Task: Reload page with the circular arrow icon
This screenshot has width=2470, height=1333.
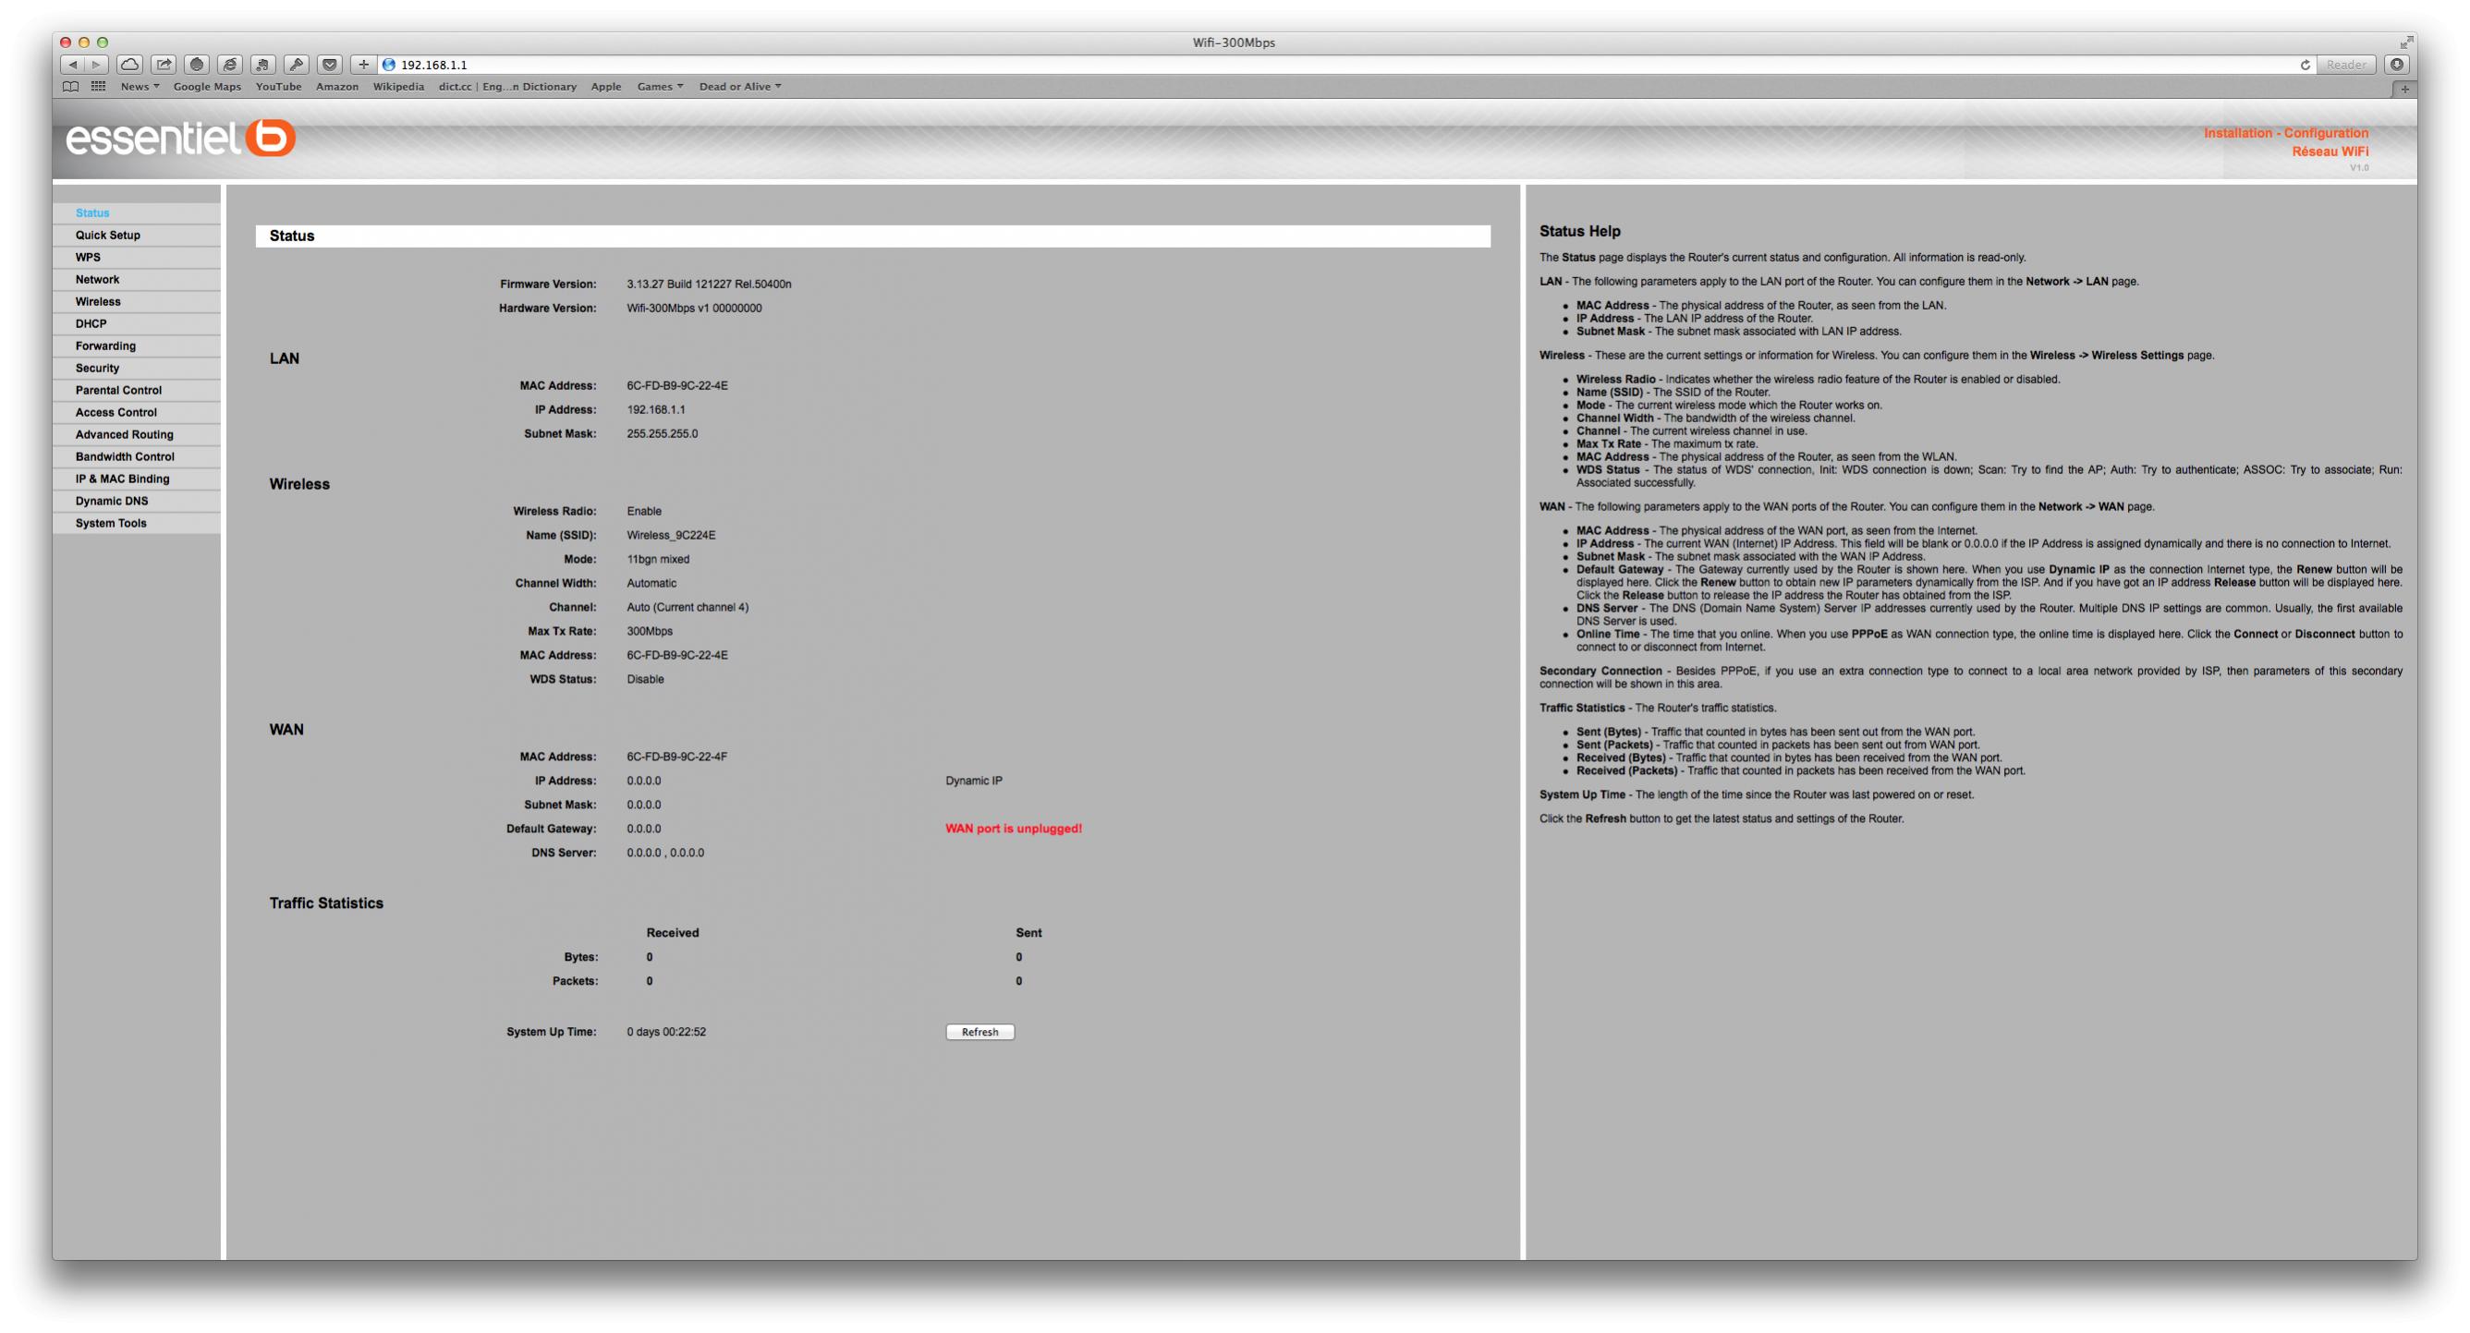Action: coord(2306,66)
